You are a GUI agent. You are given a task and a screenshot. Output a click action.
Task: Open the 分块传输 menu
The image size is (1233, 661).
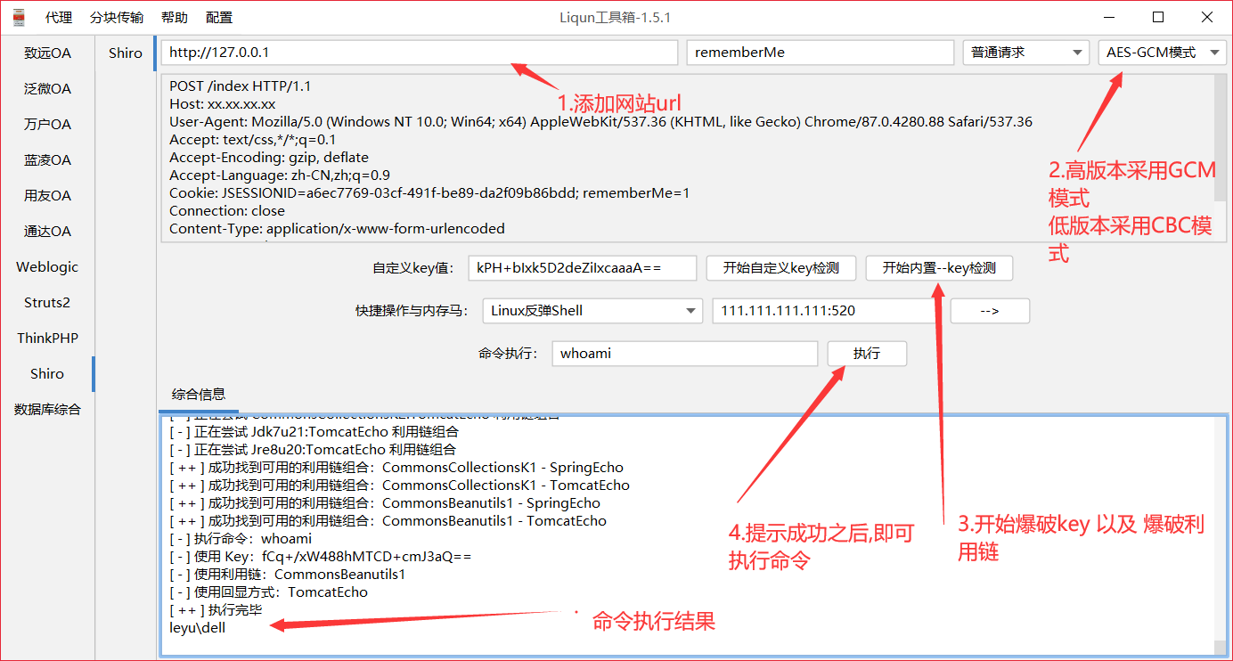point(117,17)
